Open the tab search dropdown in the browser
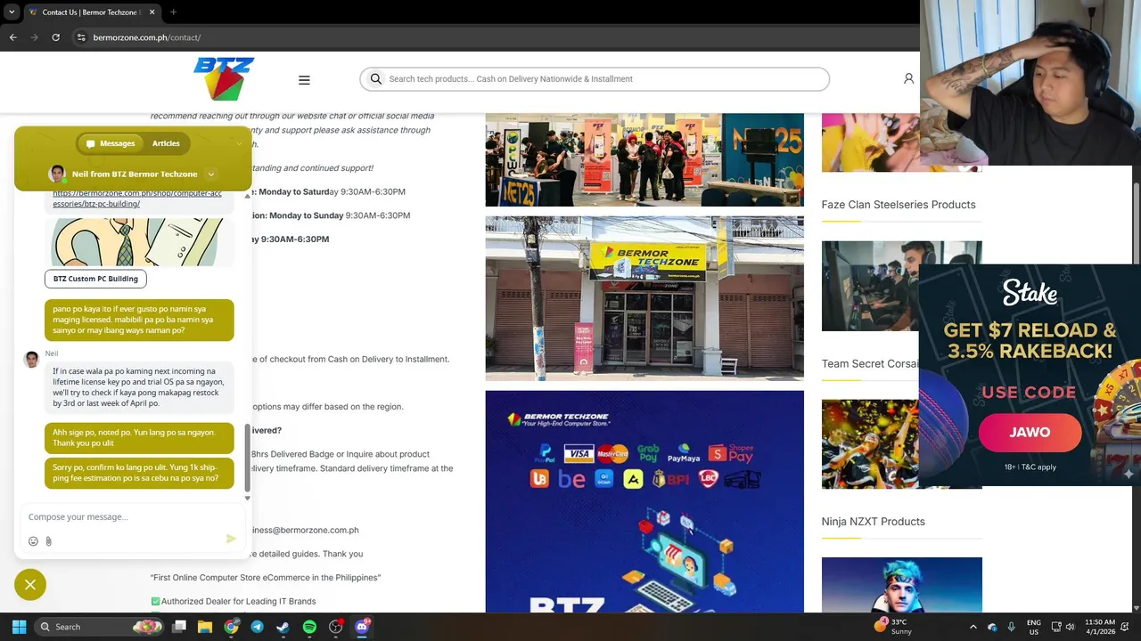Image resolution: width=1141 pixels, height=641 pixels. [12, 12]
